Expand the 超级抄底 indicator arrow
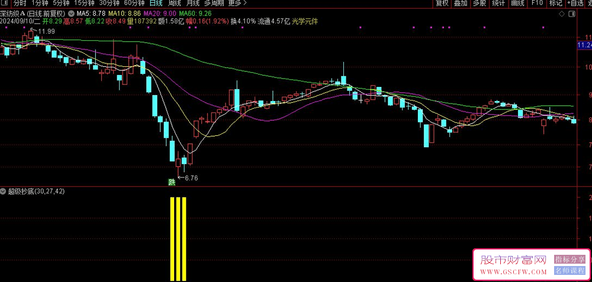The width and height of the screenshot is (592, 282). pyautogui.click(x=3, y=192)
